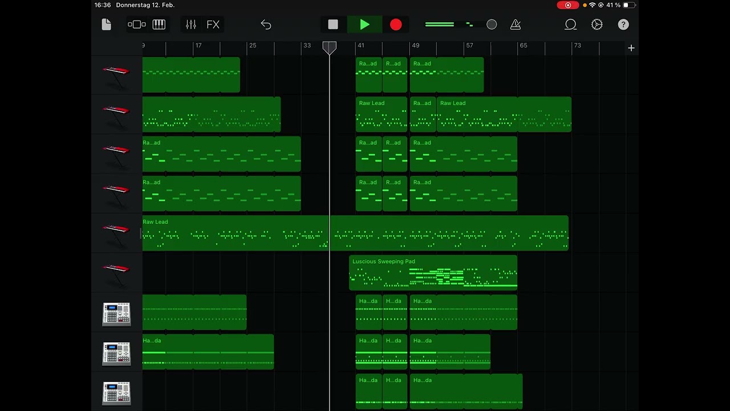Open the keyboard instrument view
Image resolution: width=730 pixels, height=411 pixels.
point(159,25)
